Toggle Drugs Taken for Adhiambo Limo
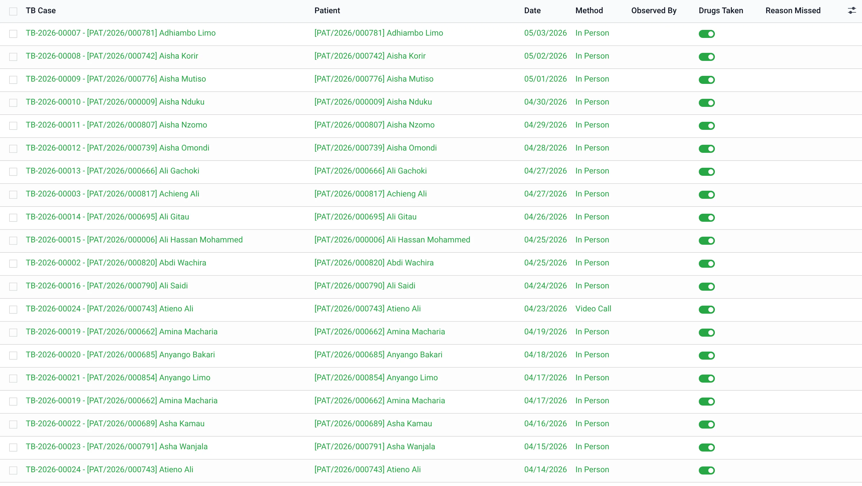Screen dimensions: 862x486 pyautogui.click(x=706, y=34)
